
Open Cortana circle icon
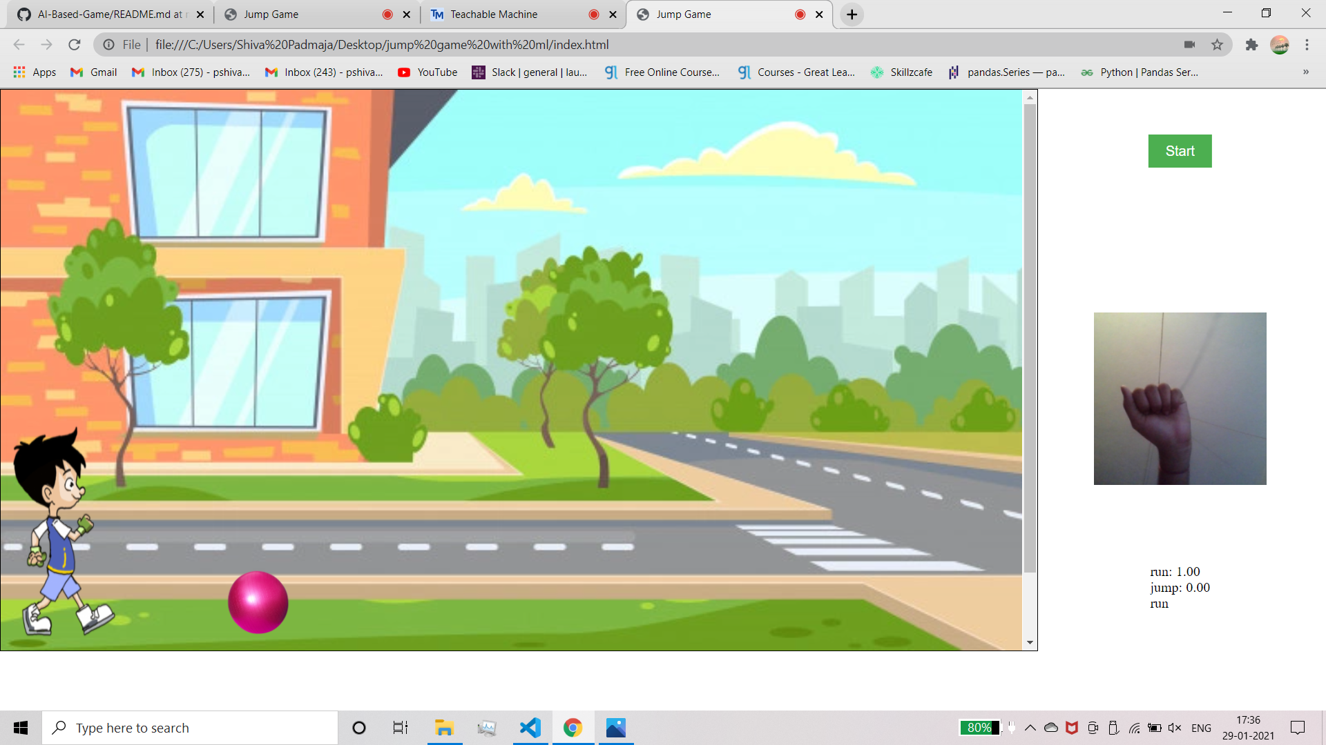tap(359, 728)
